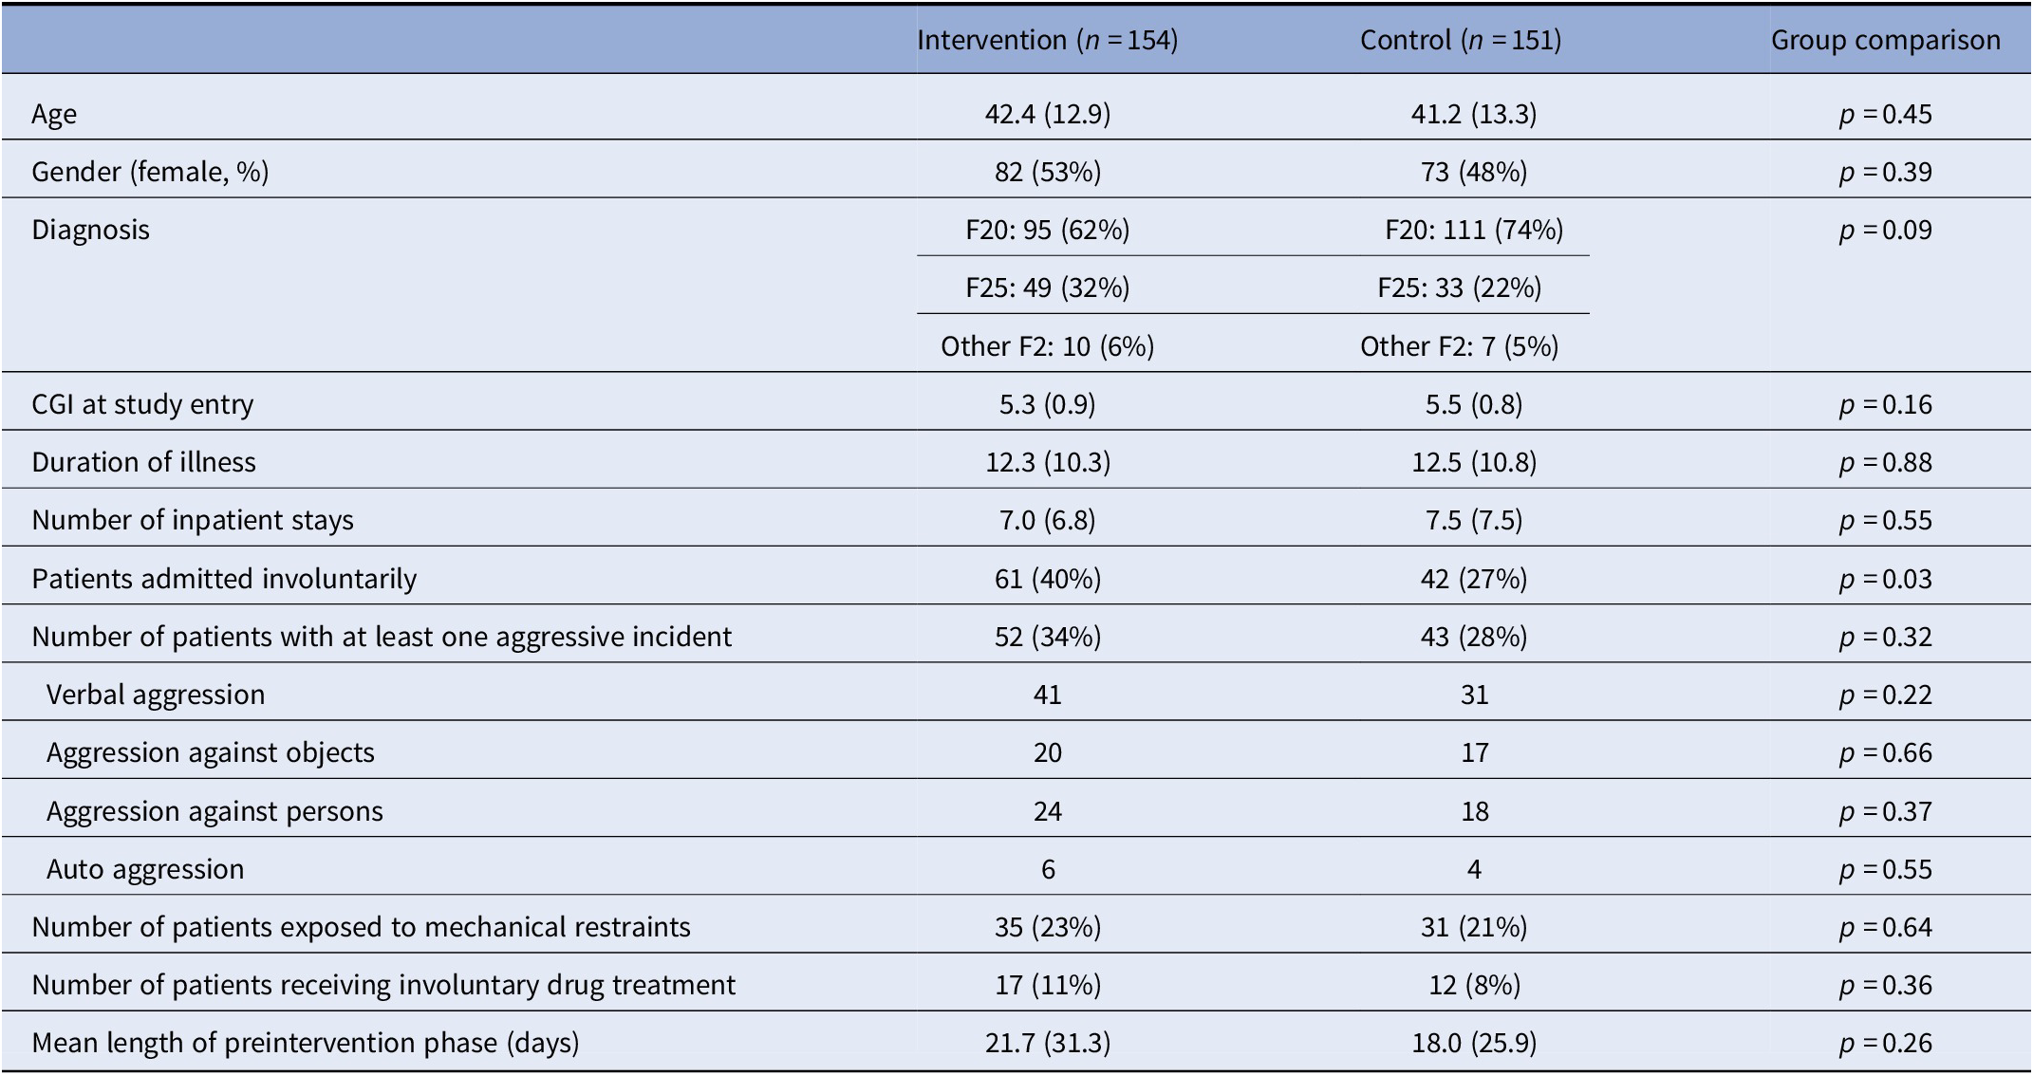Click the F25: 33 (22%) cell
The image size is (2033, 1075).
pyautogui.click(x=1460, y=287)
